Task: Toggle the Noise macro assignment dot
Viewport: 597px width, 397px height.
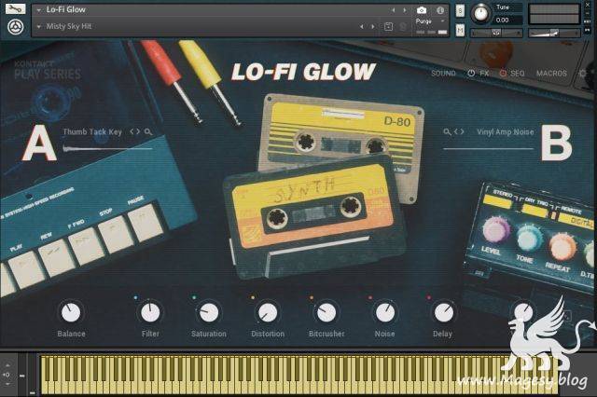Action: (370, 298)
